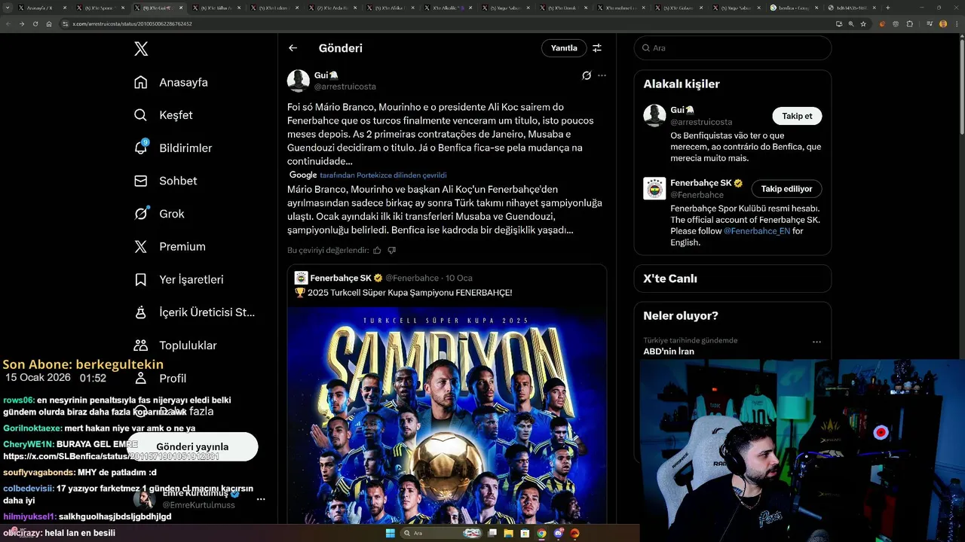Screen dimensions: 965x542
Task: Open the Windows Start menu
Action: (x=391, y=533)
